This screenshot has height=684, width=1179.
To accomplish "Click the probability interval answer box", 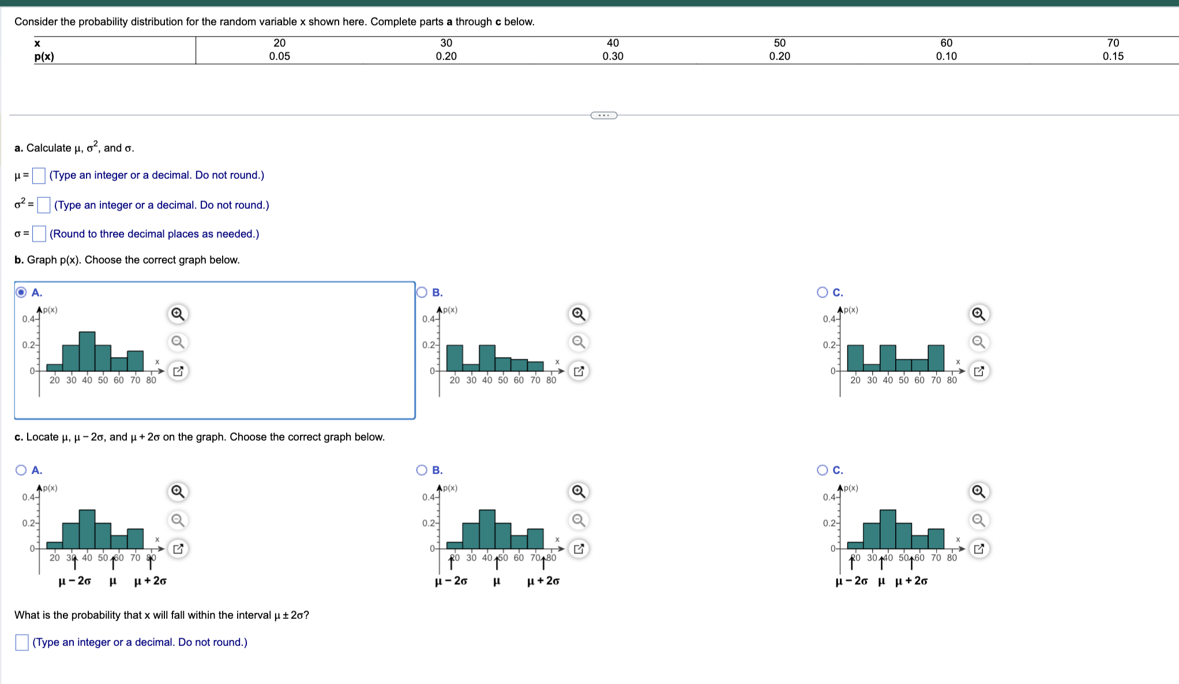I will (x=21, y=642).
